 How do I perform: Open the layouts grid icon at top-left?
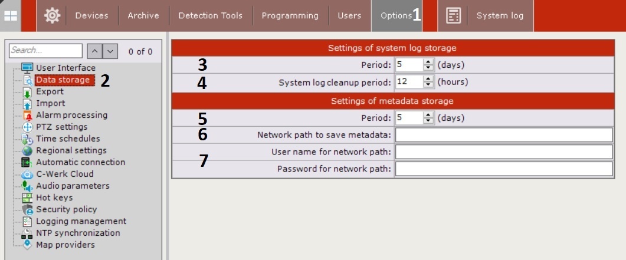[x=11, y=16]
